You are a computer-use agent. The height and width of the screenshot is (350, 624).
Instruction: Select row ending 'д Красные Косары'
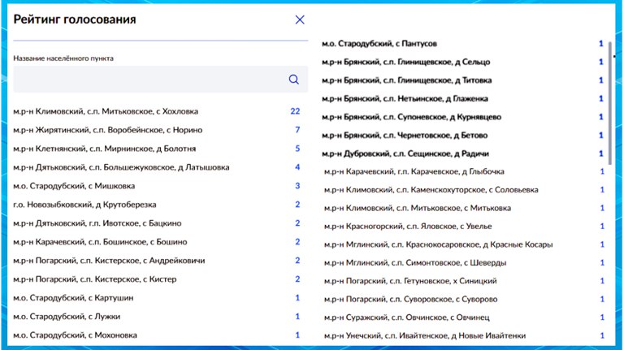click(x=465, y=245)
